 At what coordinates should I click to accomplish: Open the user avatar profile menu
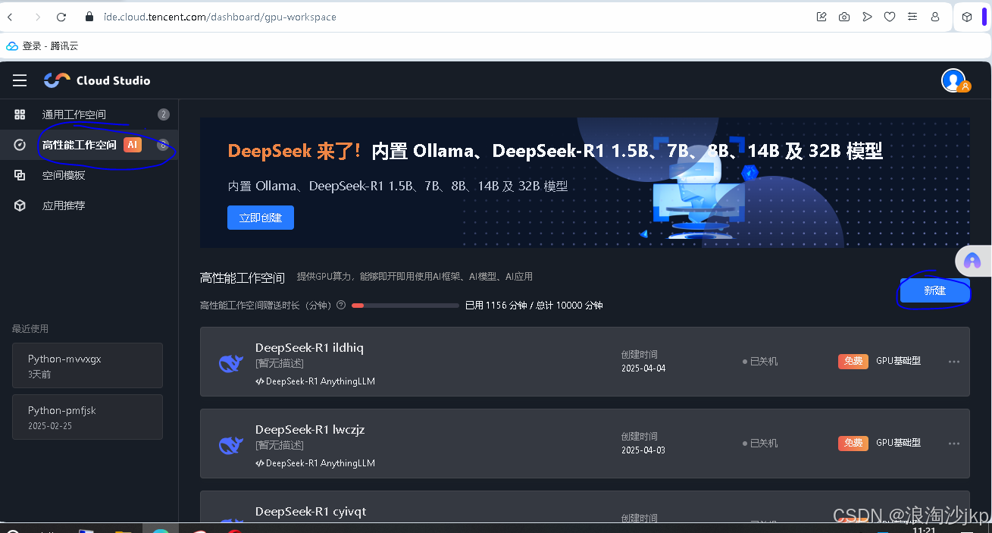point(953,80)
